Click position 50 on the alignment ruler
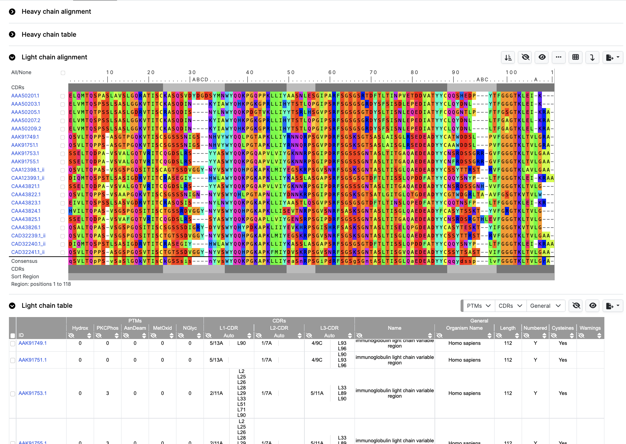 click(x=291, y=72)
